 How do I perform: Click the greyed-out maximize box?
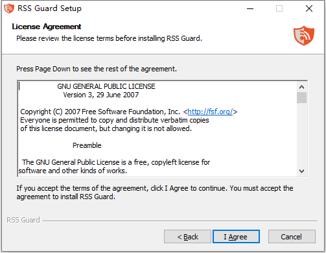[x=279, y=8]
